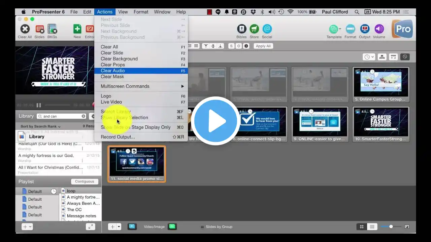431x242 pixels.
Task: Select slide 5 Online Campus Group thumbnail
Action: click(381, 85)
